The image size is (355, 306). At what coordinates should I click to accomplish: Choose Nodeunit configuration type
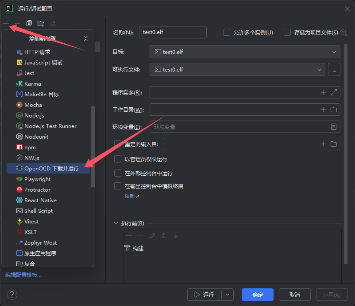coord(48,136)
